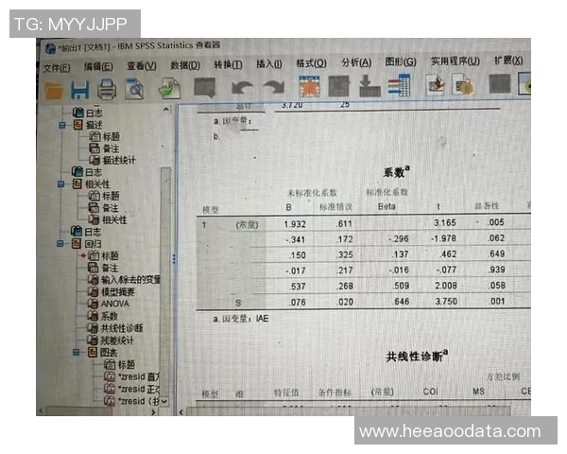The height and width of the screenshot is (454, 567).
Task: Open the 转换(T) menu
Action: [x=228, y=65]
